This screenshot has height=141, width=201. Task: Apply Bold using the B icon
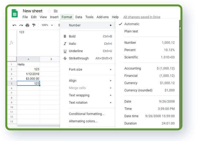pos(65,36)
